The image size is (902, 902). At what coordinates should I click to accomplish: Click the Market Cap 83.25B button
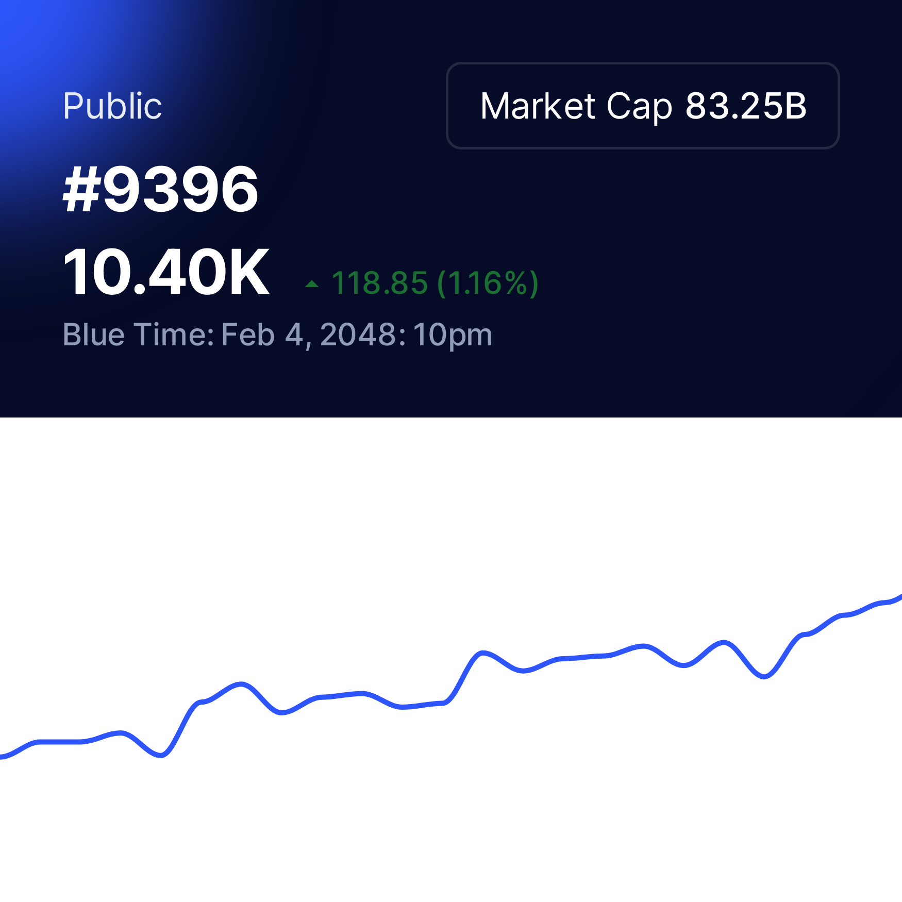(x=643, y=106)
